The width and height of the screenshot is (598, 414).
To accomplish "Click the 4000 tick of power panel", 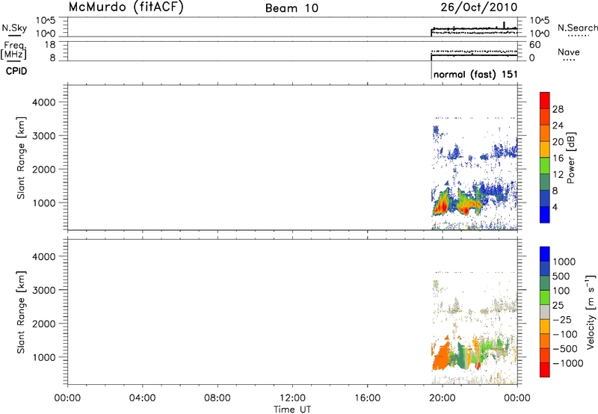I will pos(44,102).
